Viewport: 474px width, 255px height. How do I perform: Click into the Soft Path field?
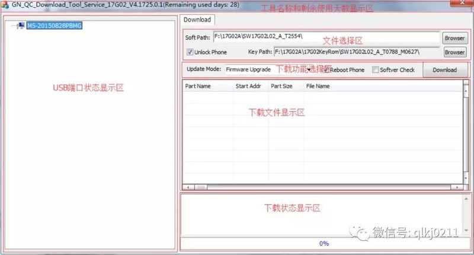click(x=326, y=37)
